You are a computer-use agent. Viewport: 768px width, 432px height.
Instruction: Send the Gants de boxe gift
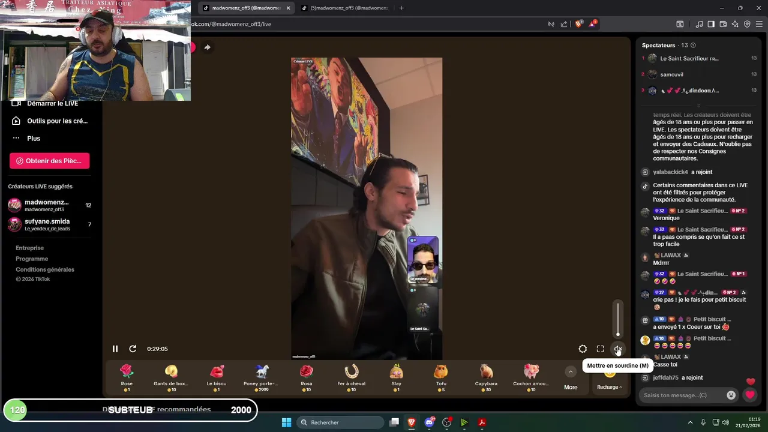click(x=171, y=377)
